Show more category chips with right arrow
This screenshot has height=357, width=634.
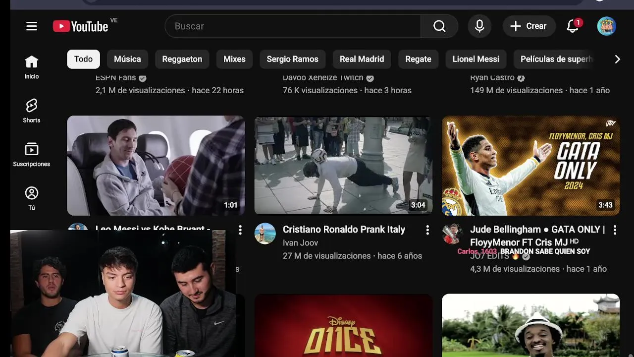pos(617,59)
